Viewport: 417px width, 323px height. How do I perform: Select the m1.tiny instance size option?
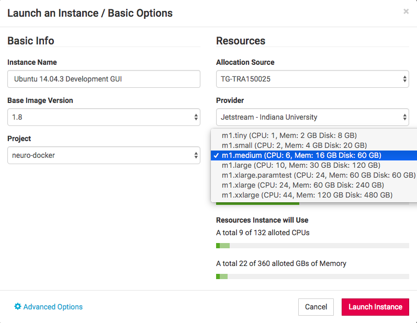(x=289, y=135)
